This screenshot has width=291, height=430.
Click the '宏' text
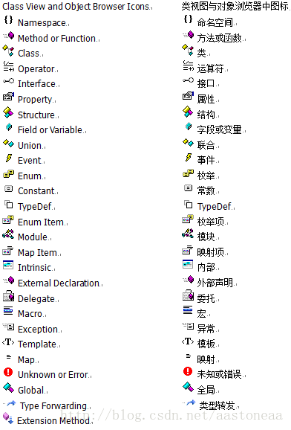coord(202,313)
